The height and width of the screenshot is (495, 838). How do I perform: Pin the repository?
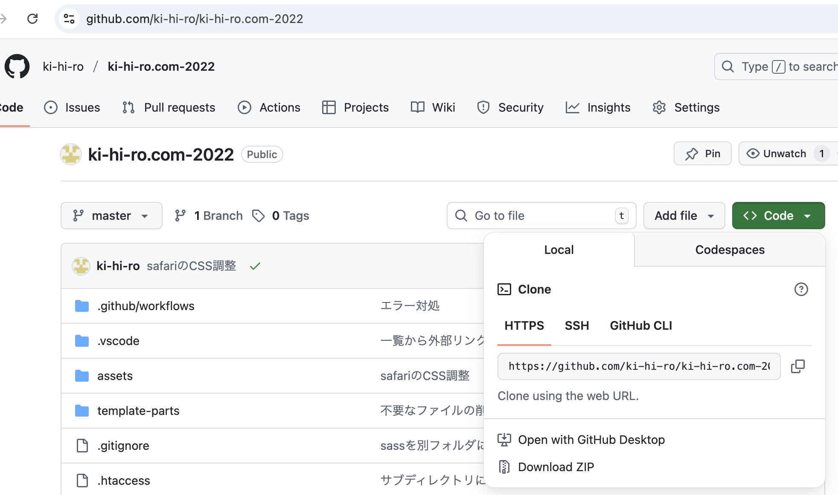(x=702, y=153)
